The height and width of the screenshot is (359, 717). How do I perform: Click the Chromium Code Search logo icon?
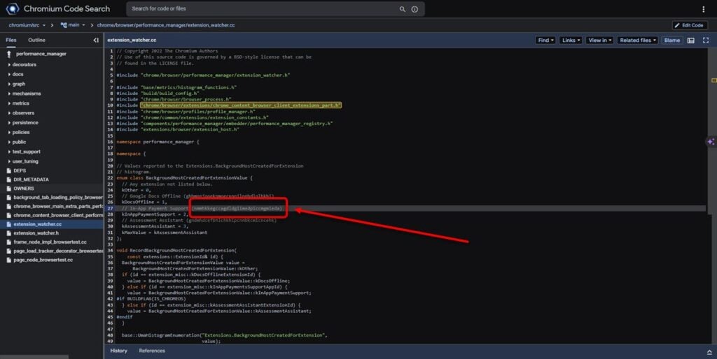point(13,9)
